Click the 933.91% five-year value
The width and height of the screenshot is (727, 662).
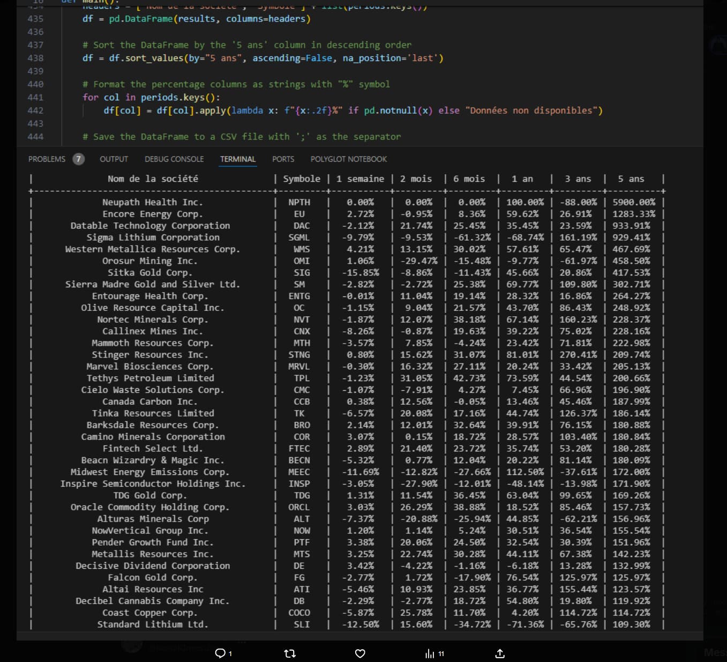tap(631, 226)
